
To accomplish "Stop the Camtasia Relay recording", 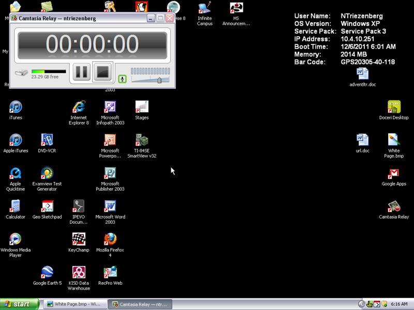I will point(102,72).
